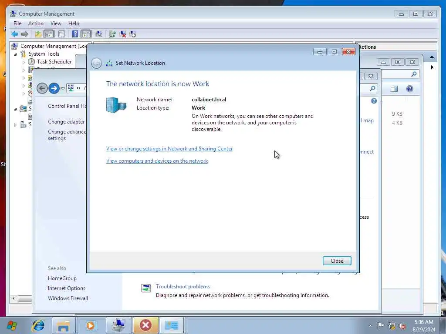446x334 pixels.
Task: Click the help question-mark icon near map link
Action: [x=374, y=101]
